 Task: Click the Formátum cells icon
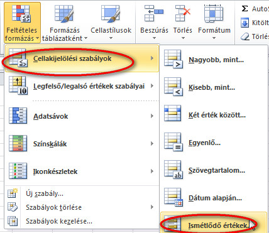214,13
